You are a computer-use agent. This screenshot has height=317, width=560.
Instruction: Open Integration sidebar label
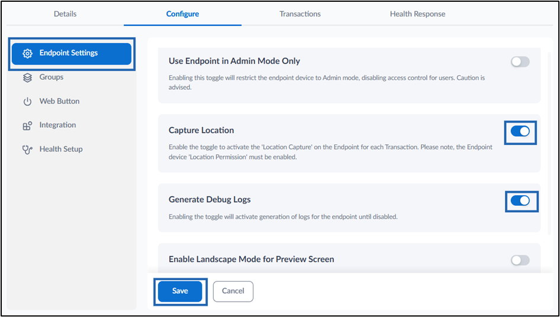(x=57, y=125)
